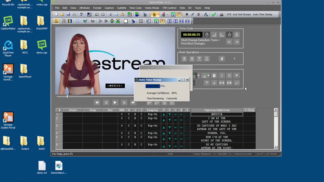Play the video
Image resolution: width=324 pixels, height=182 pixels.
coord(115,102)
